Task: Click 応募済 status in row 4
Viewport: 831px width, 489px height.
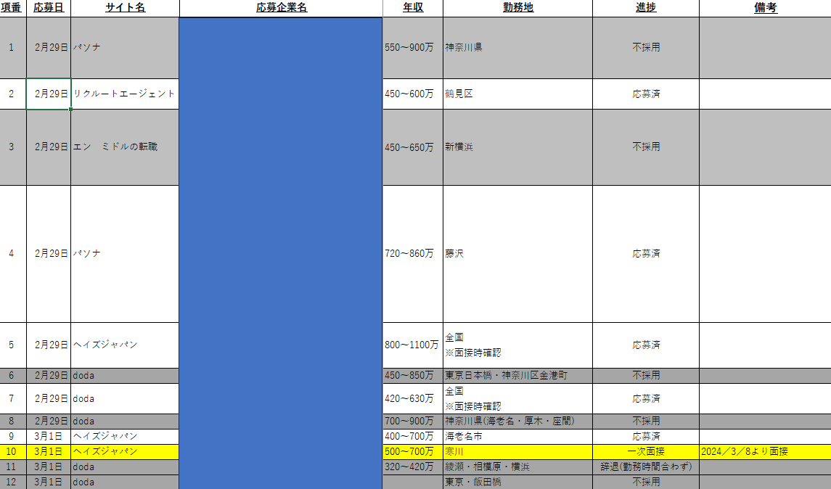Action: coord(646,254)
